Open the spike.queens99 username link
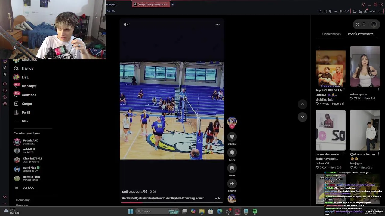This screenshot has width=385, height=216. pyautogui.click(x=135, y=192)
